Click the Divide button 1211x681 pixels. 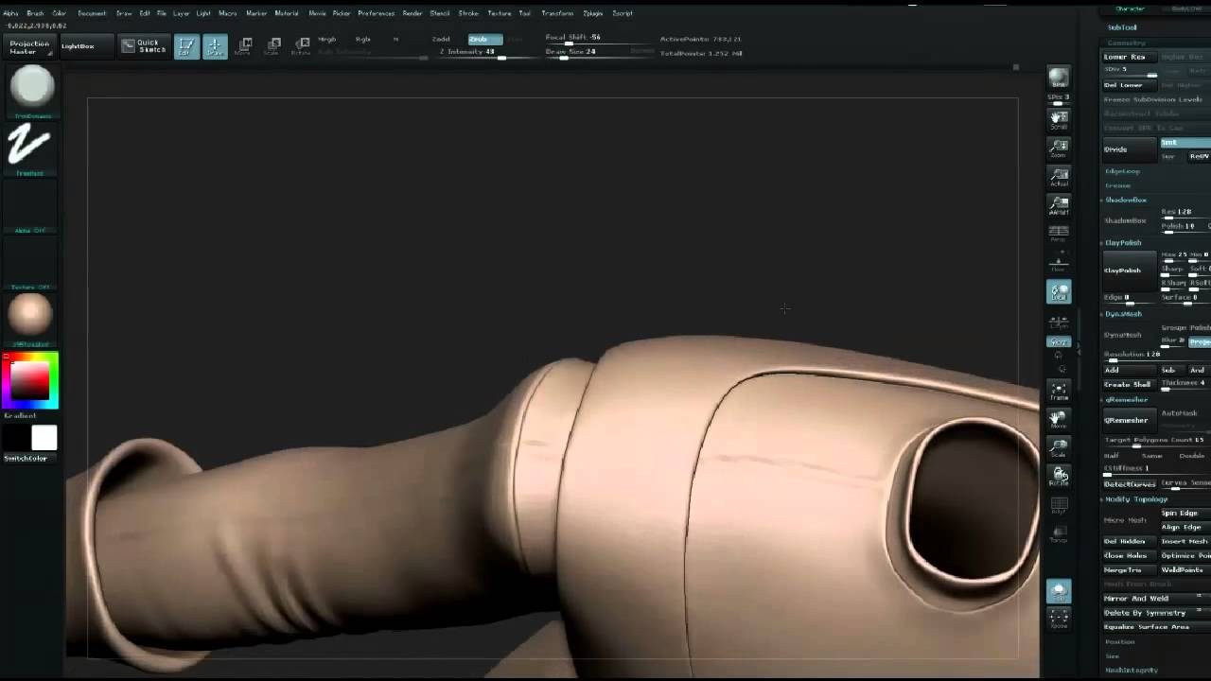pos(1131,149)
